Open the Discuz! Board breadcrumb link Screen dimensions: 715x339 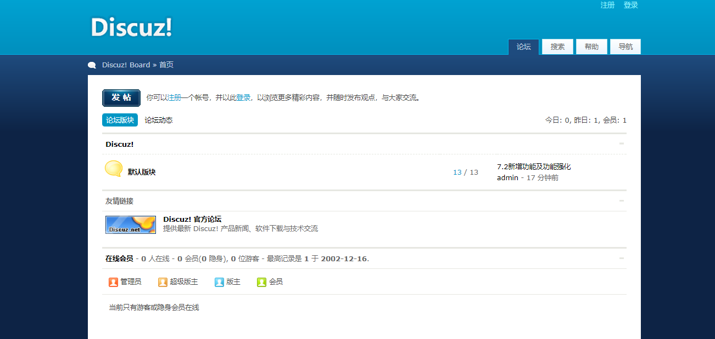pyautogui.click(x=126, y=65)
